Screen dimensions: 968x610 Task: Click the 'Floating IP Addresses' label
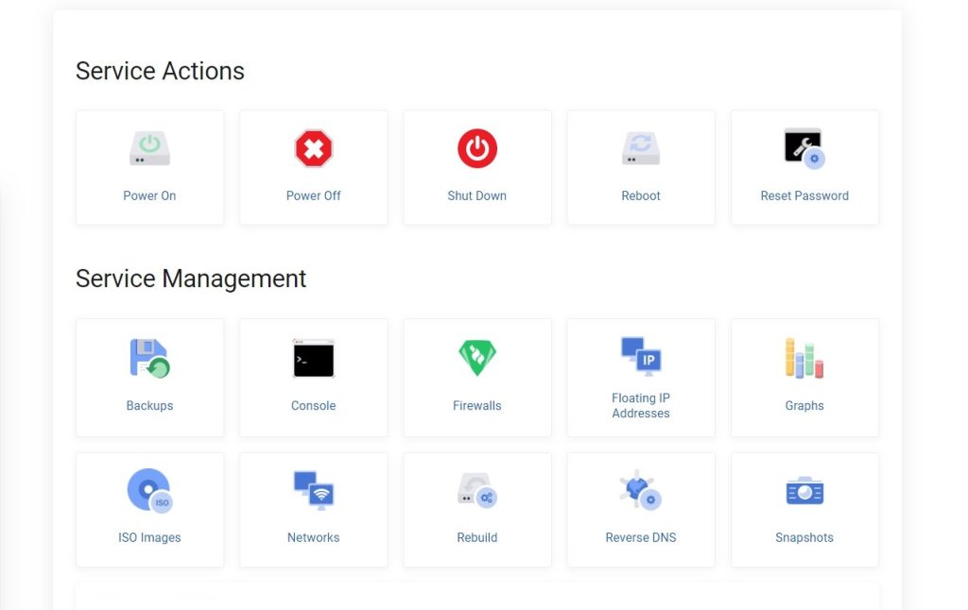[641, 404]
